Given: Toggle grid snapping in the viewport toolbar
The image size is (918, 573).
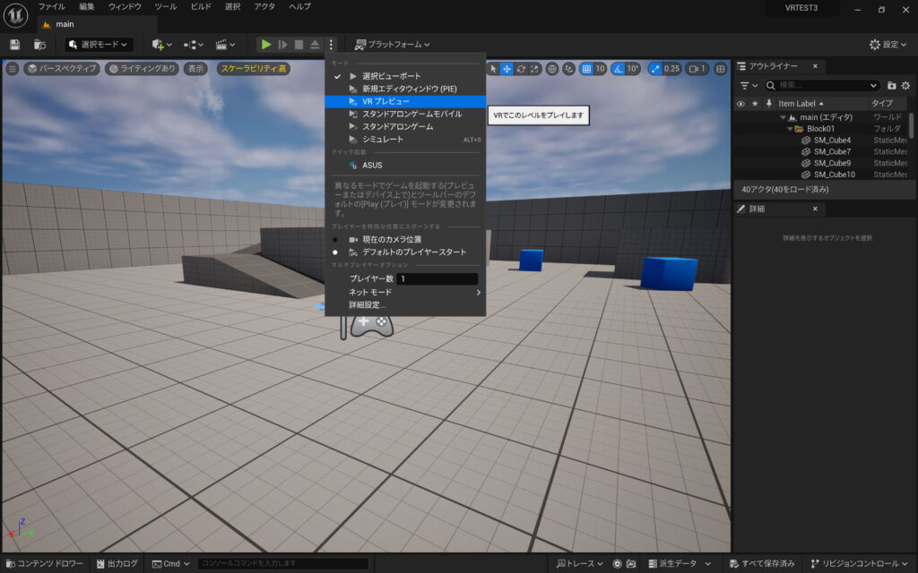Looking at the screenshot, I should tap(586, 67).
